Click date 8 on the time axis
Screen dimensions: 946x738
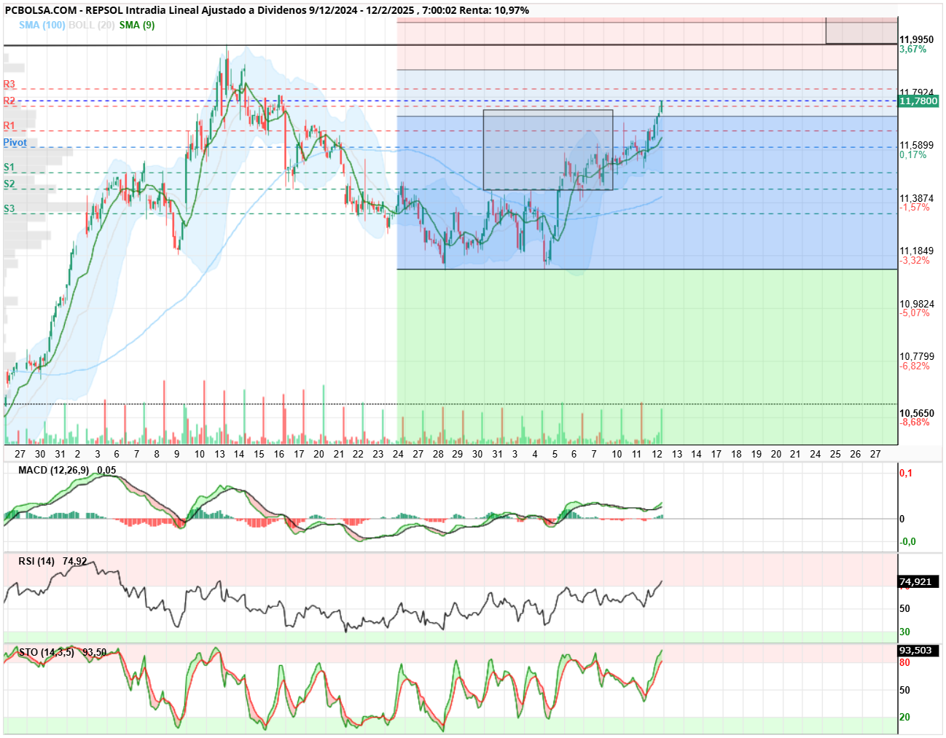pos(157,454)
